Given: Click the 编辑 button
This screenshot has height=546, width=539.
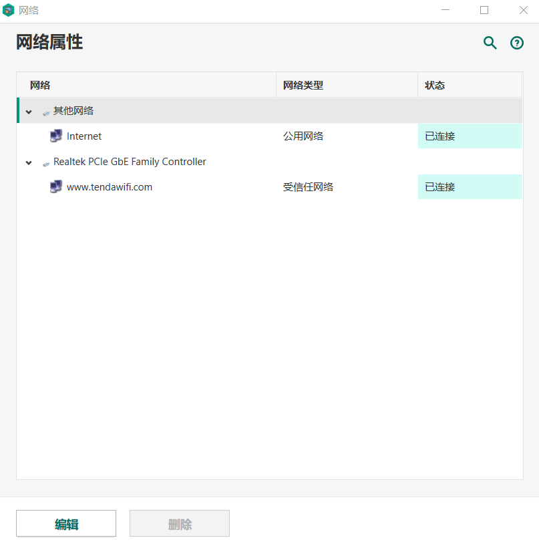Looking at the screenshot, I should click(x=66, y=523).
